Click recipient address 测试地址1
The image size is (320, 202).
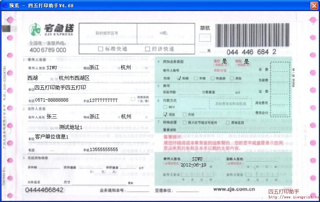pos(71,127)
